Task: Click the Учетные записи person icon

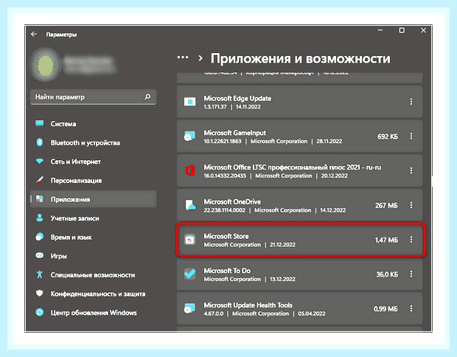Action: [x=40, y=218]
